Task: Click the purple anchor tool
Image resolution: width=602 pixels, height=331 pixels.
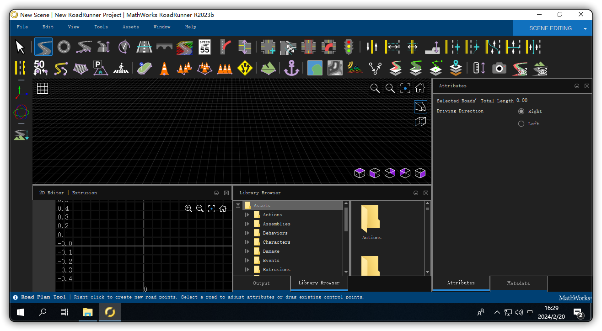Action: point(291,69)
